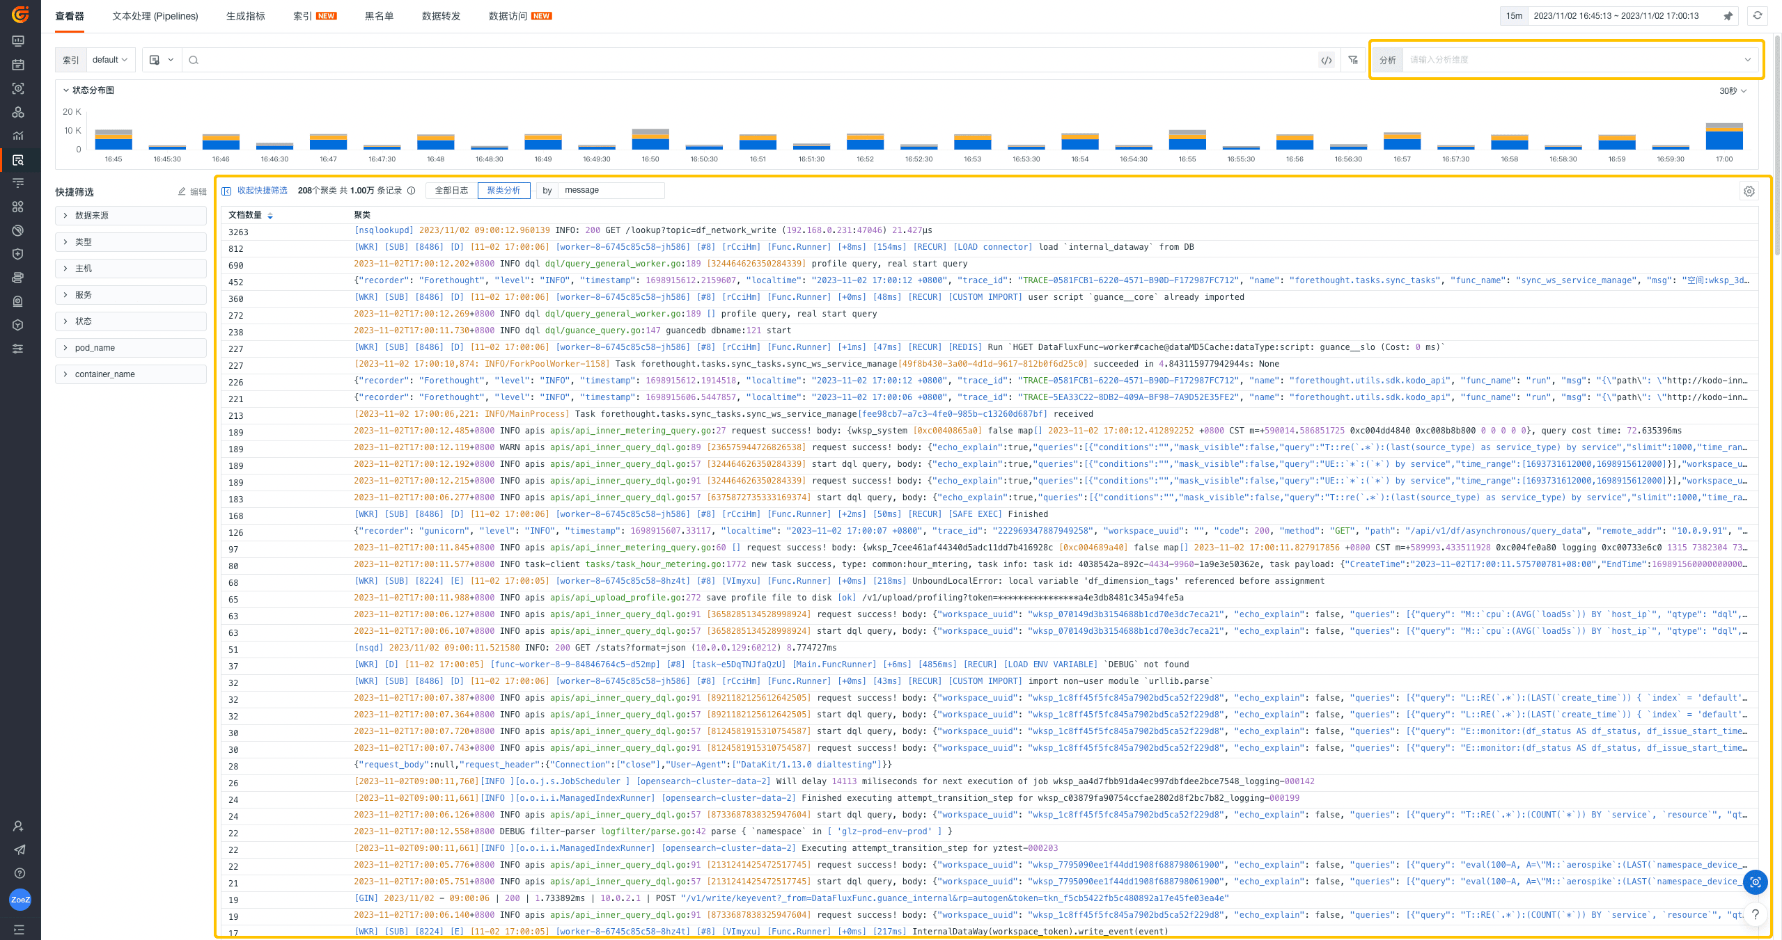
Task: Open the code-mode query toggle icon
Action: (x=1326, y=60)
